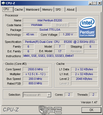103x115 pixels.
Task: Click the Version 1.47 text
Action: tap(89, 102)
